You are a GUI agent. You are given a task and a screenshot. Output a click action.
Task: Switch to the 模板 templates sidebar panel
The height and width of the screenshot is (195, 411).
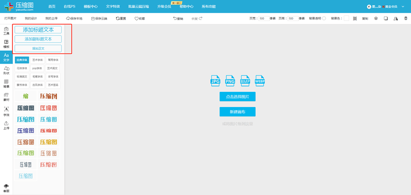pyautogui.click(x=6, y=44)
